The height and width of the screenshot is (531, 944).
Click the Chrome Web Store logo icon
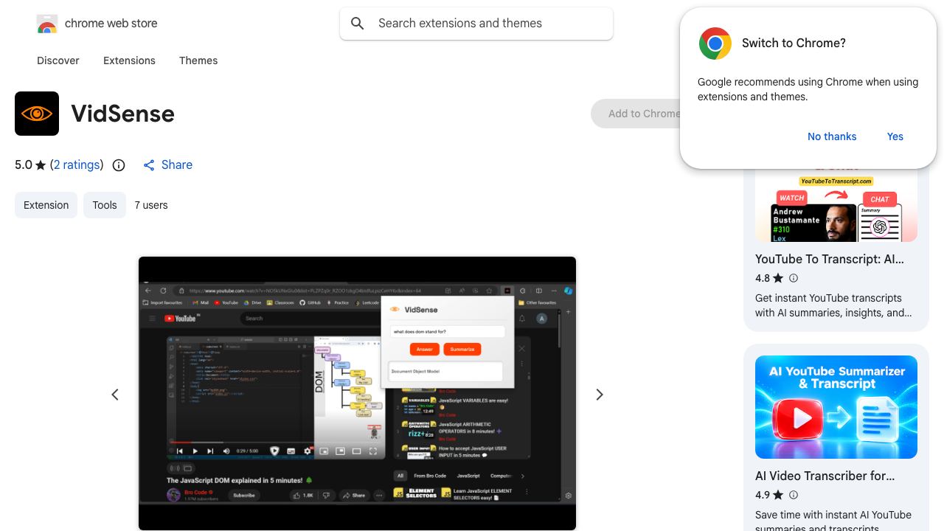click(x=47, y=24)
